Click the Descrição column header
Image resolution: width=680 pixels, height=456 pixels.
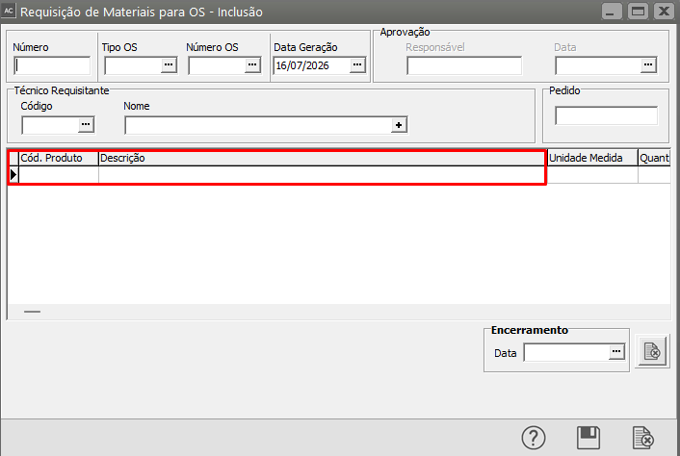click(x=323, y=158)
